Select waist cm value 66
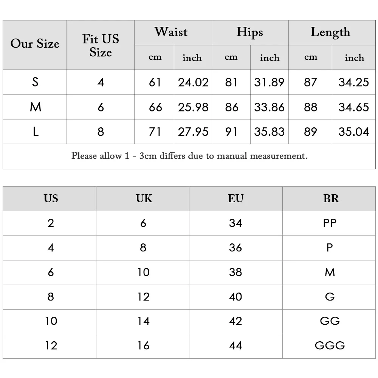 154,107
